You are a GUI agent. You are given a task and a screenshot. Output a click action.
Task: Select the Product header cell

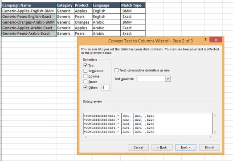tap(83, 5)
